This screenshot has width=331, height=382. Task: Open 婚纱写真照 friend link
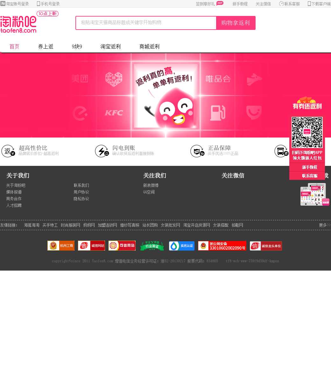pyautogui.click(x=130, y=225)
